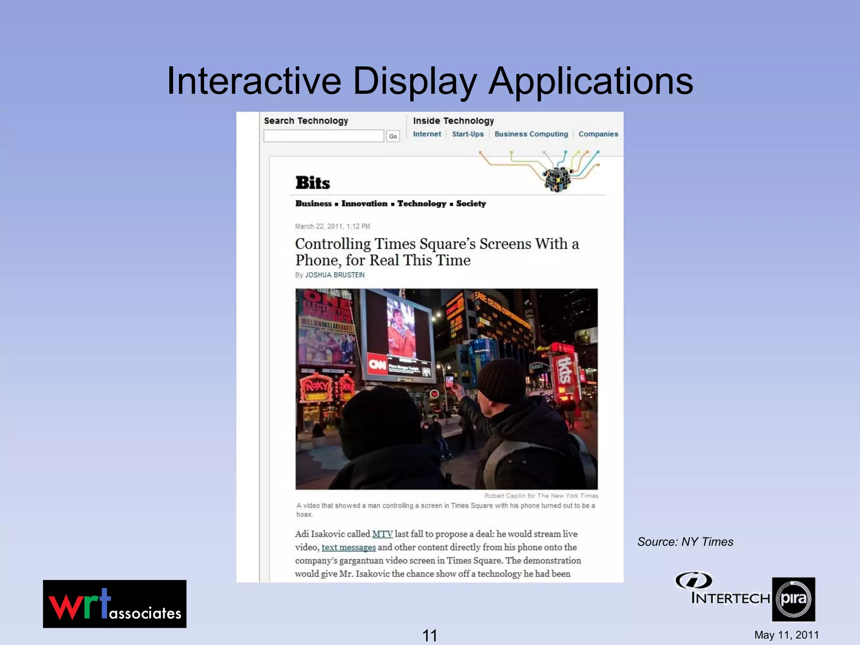Select the slide title Interactive Display Applications
This screenshot has width=860, height=645.
click(430, 81)
